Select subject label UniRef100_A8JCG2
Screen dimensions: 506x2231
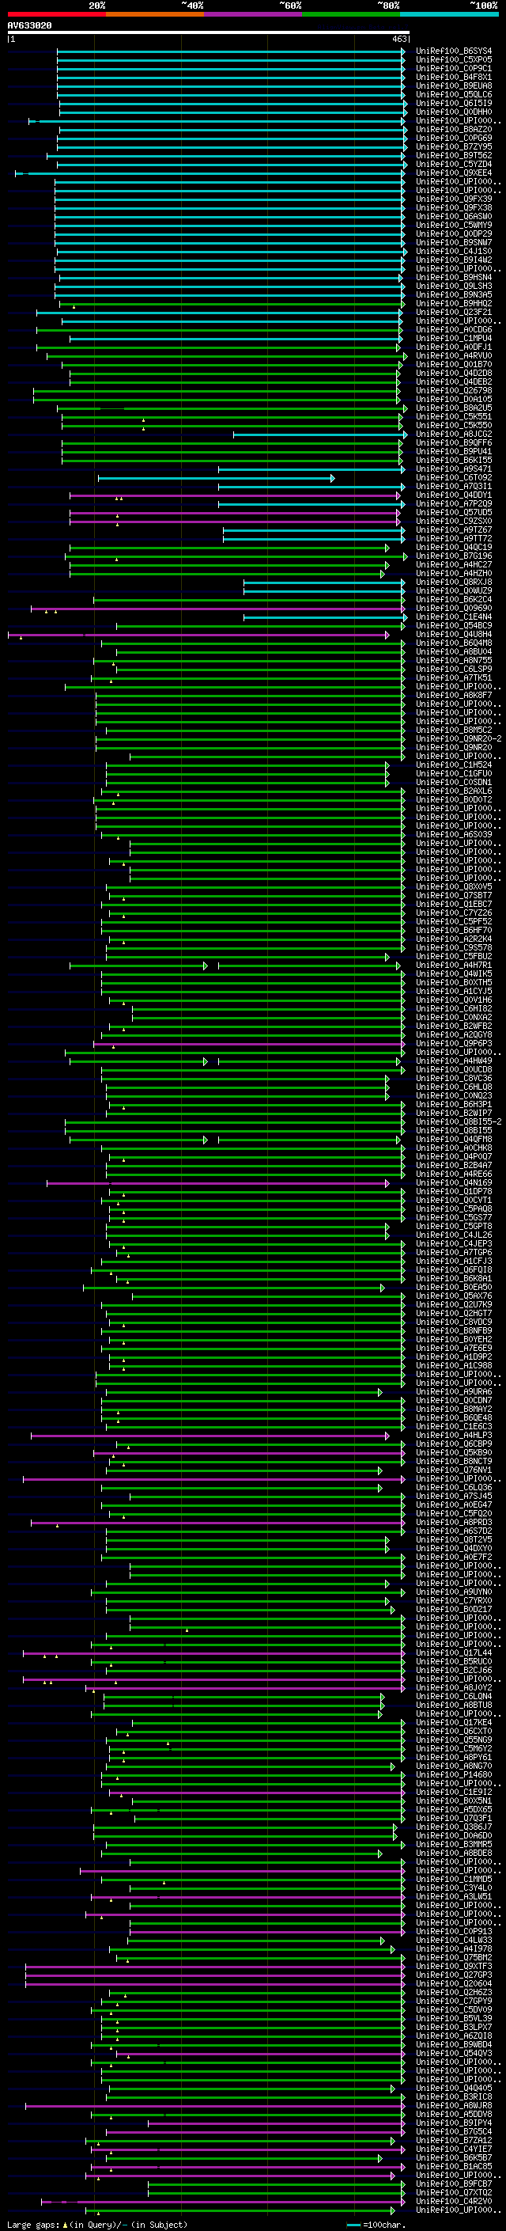(453, 434)
